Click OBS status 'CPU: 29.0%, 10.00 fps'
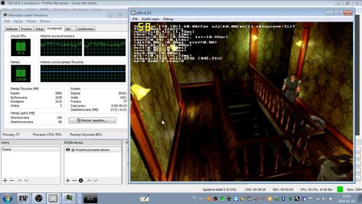Image resolution: width=362 pixels, height=204 pixels. (316, 190)
